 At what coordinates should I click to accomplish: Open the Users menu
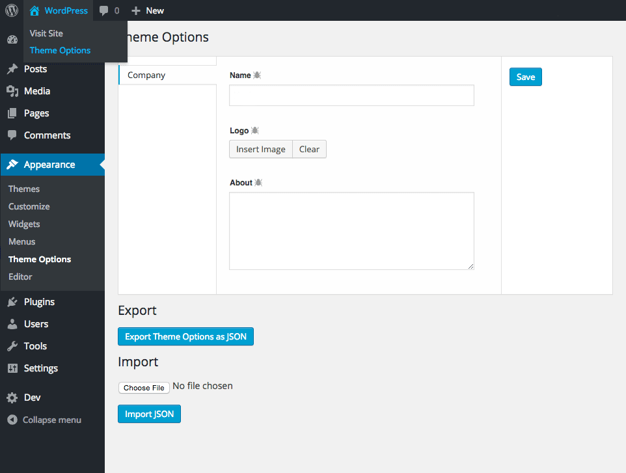(x=52, y=324)
